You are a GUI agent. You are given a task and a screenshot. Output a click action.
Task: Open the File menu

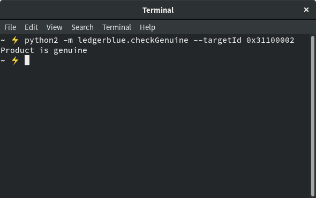coord(10,27)
